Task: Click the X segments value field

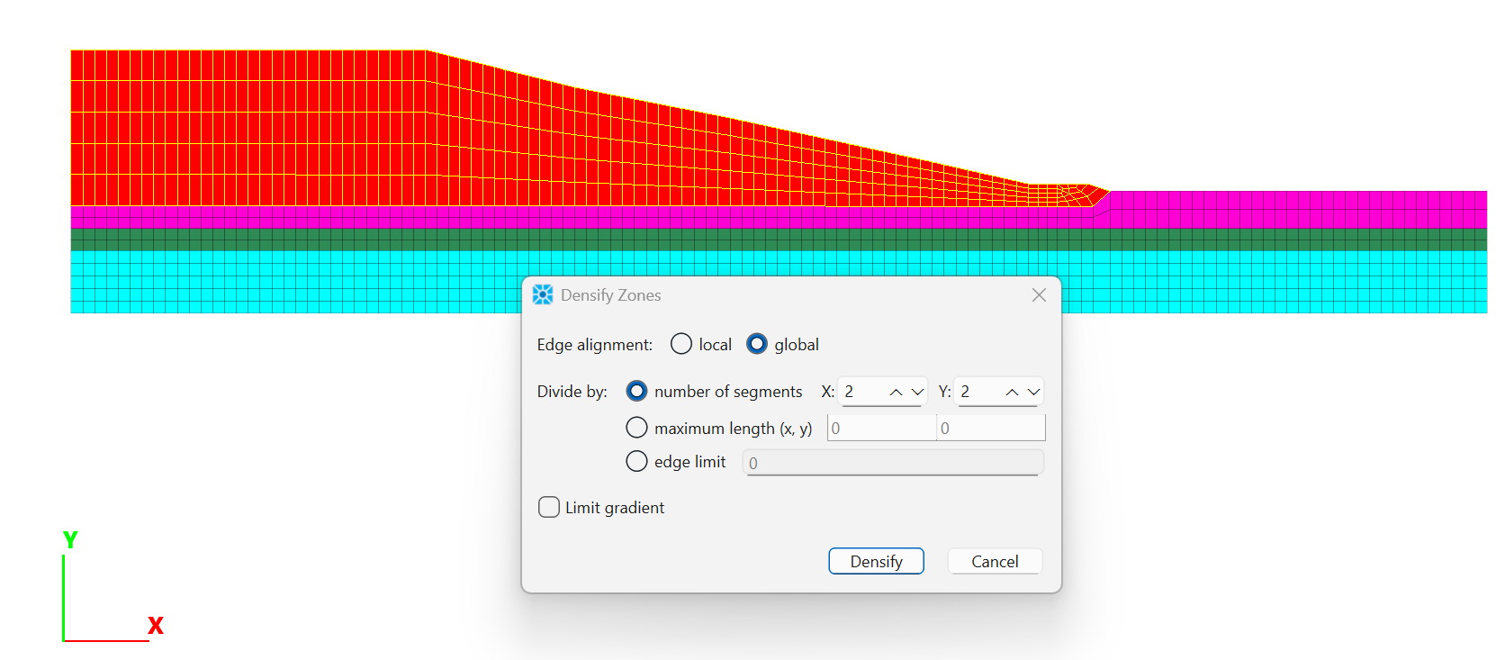Action: tap(862, 392)
